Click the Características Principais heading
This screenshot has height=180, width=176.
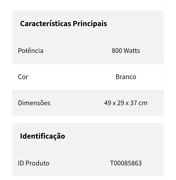pos(63,24)
